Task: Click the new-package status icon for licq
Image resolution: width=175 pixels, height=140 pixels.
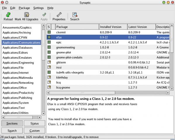Action: pos(49,82)
